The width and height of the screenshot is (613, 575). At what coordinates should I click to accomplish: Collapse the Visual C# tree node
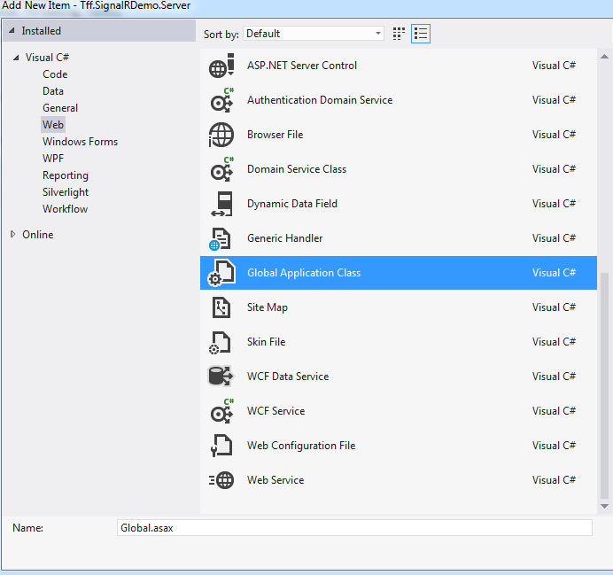pyautogui.click(x=16, y=58)
